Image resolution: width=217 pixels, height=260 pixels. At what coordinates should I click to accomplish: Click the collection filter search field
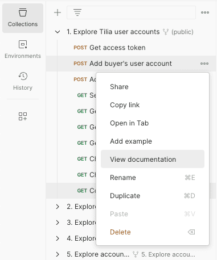pyautogui.click(x=131, y=12)
